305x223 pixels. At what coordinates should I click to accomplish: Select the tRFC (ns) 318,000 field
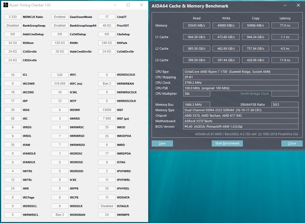click(60, 84)
